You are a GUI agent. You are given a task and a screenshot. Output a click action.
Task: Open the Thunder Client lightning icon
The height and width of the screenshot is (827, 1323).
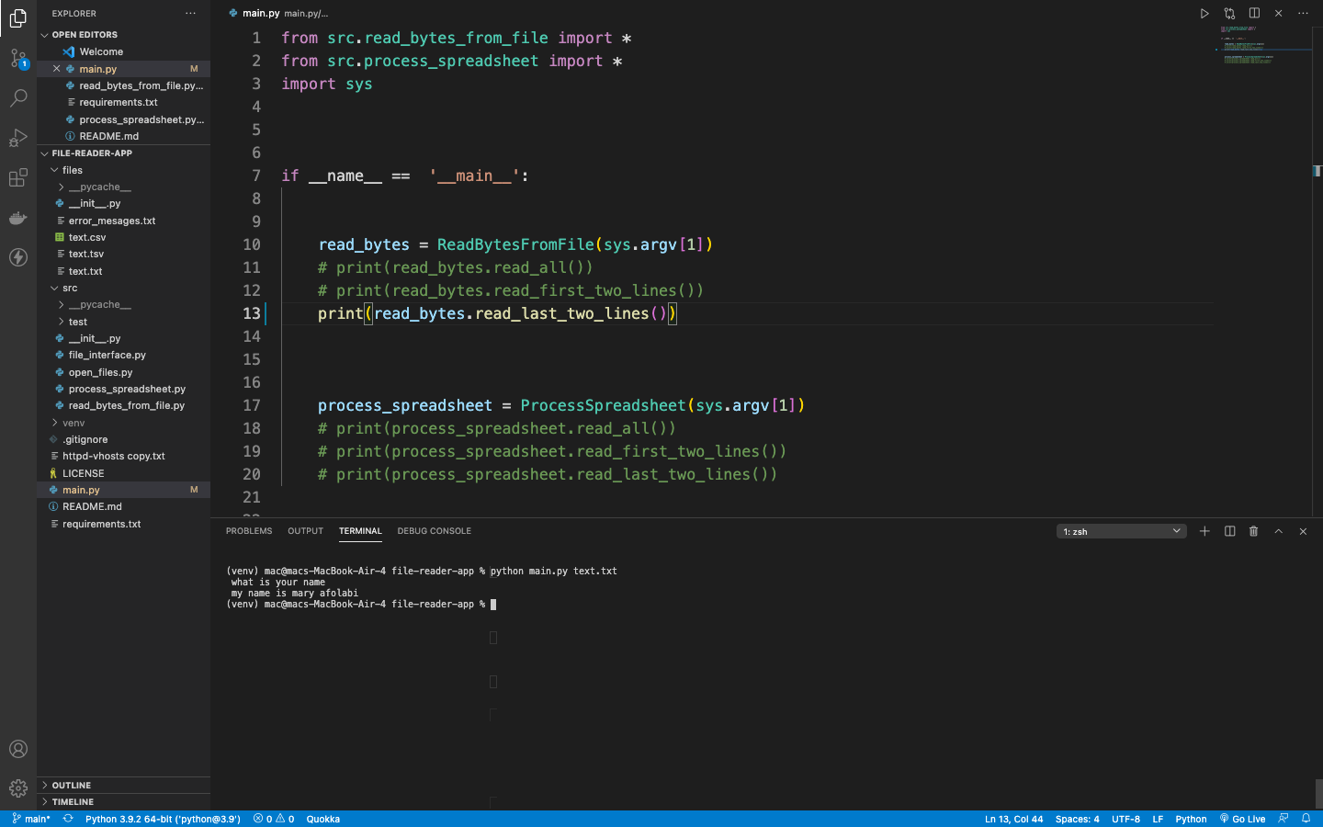(18, 257)
